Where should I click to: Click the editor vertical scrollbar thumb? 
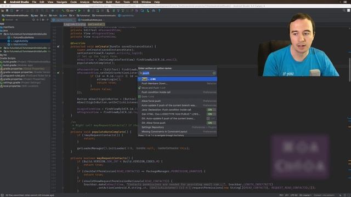click(350, 69)
